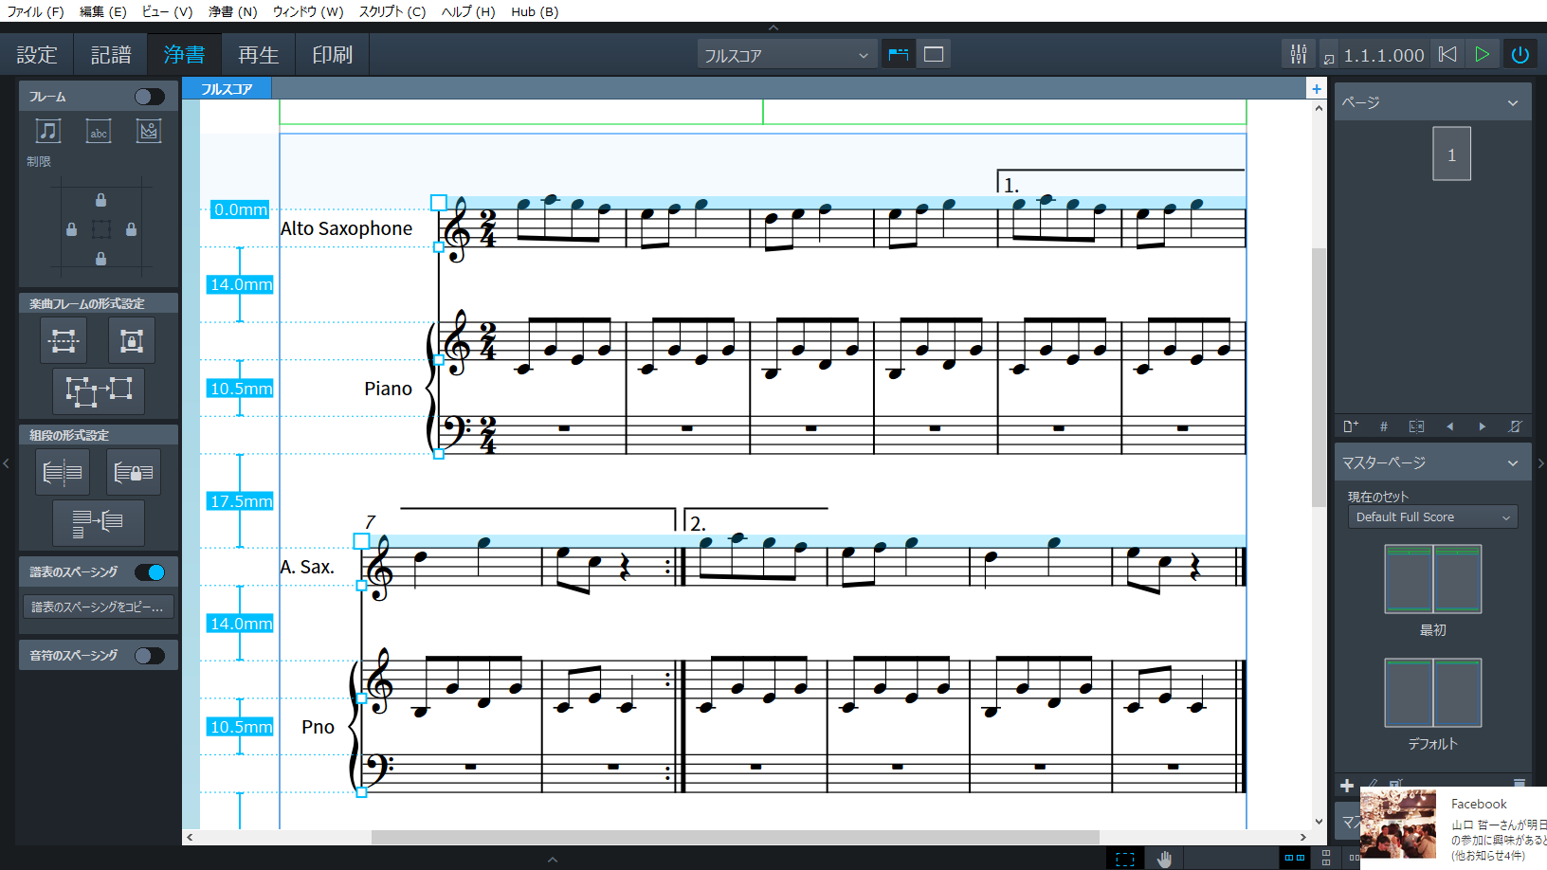This screenshot has height=870, width=1547.
Task: Turn off 譜表のスペーシング switch
Action: click(x=149, y=572)
